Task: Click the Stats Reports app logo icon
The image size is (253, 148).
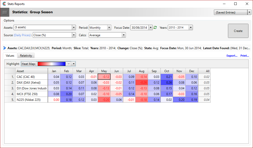Action: (x=4, y=4)
